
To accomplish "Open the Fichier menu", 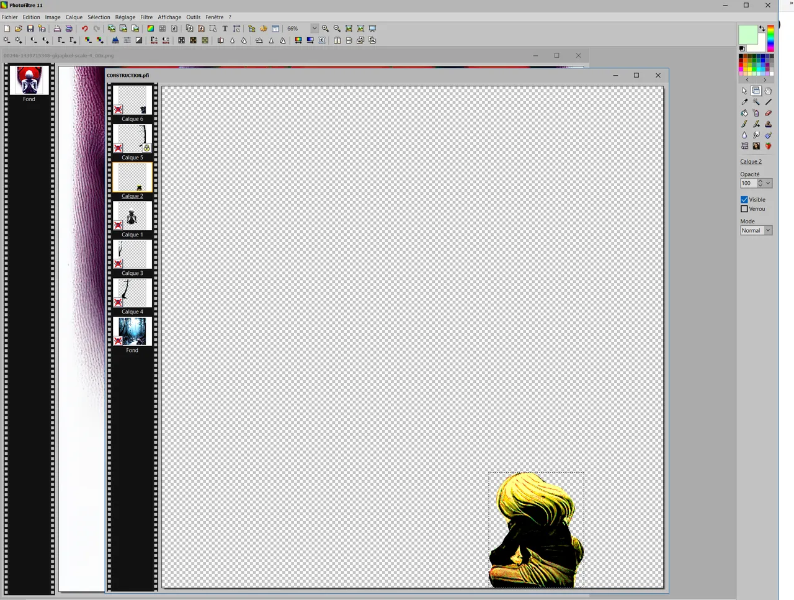I will (10, 17).
